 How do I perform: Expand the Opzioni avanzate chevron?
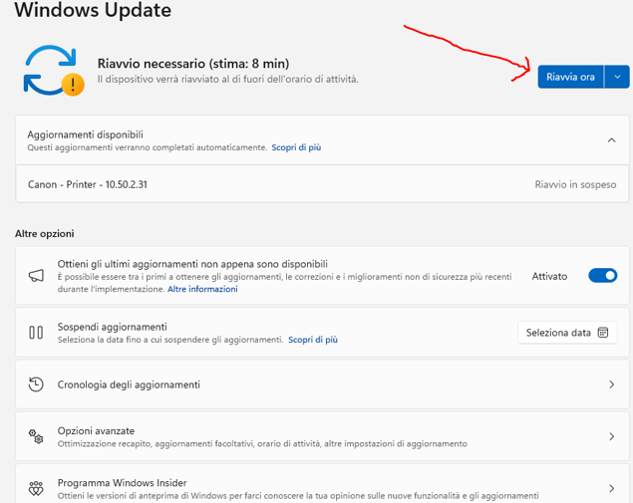pyautogui.click(x=611, y=436)
